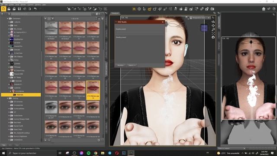Open the Render menu

click(23, 5)
